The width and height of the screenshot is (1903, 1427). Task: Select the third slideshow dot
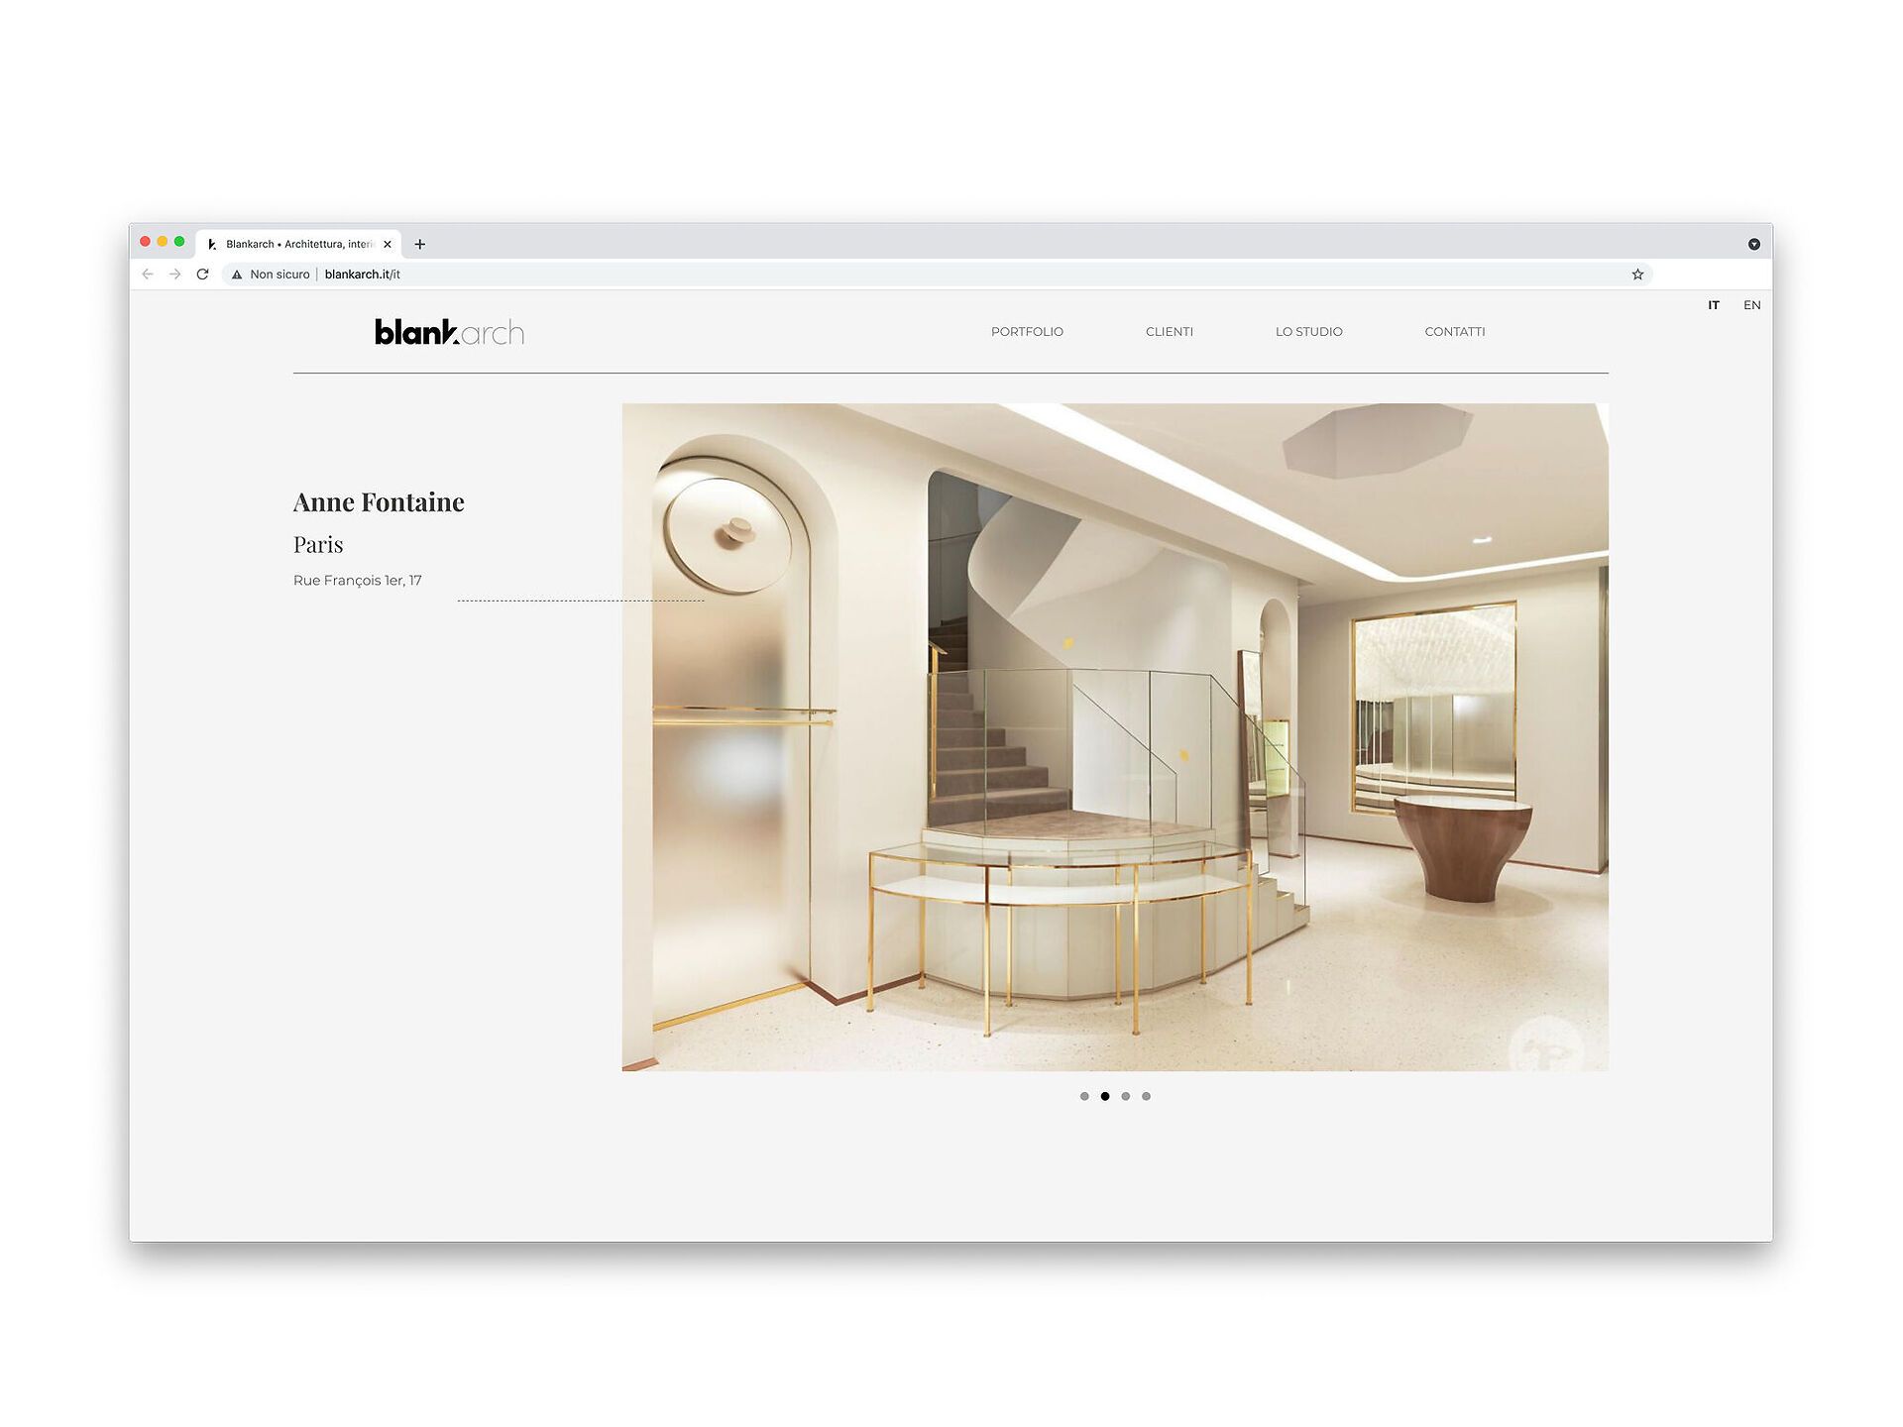click(x=1126, y=1096)
